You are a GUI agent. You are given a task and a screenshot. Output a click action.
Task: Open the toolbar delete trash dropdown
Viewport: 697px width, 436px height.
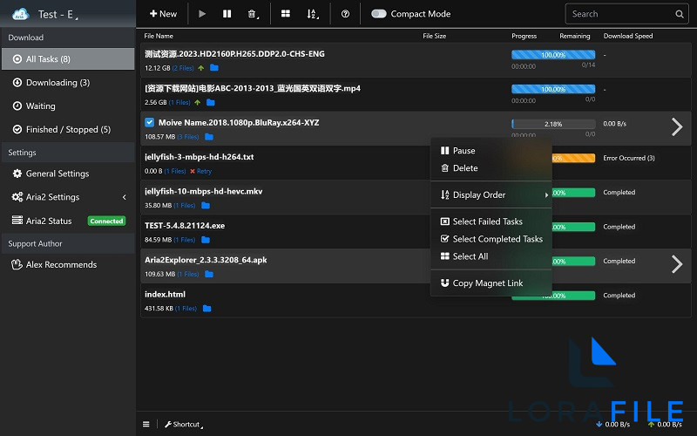pyautogui.click(x=253, y=14)
